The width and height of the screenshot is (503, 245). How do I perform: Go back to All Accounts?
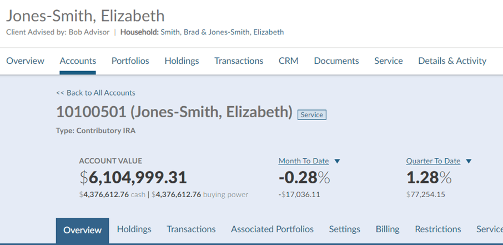click(95, 93)
